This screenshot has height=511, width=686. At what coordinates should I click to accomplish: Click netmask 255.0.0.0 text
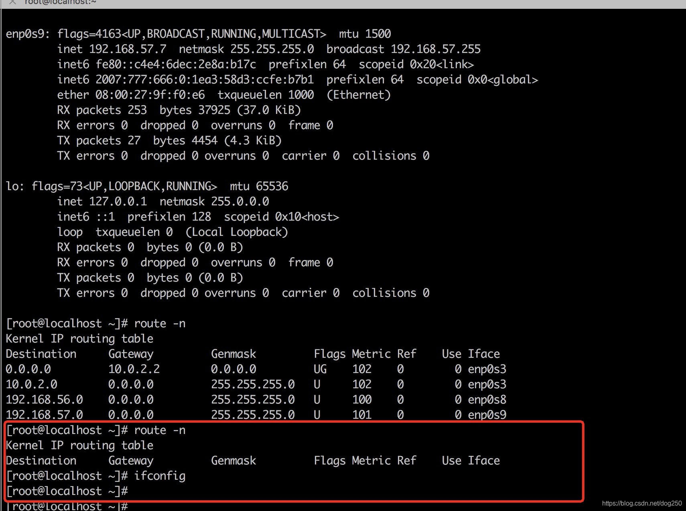point(214,202)
